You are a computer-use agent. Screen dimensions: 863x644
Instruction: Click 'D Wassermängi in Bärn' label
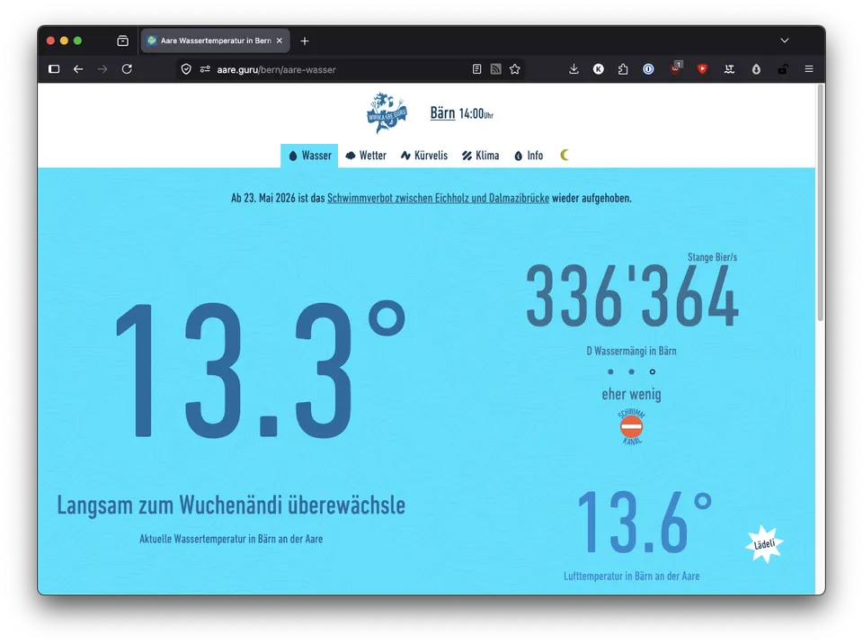(x=631, y=351)
